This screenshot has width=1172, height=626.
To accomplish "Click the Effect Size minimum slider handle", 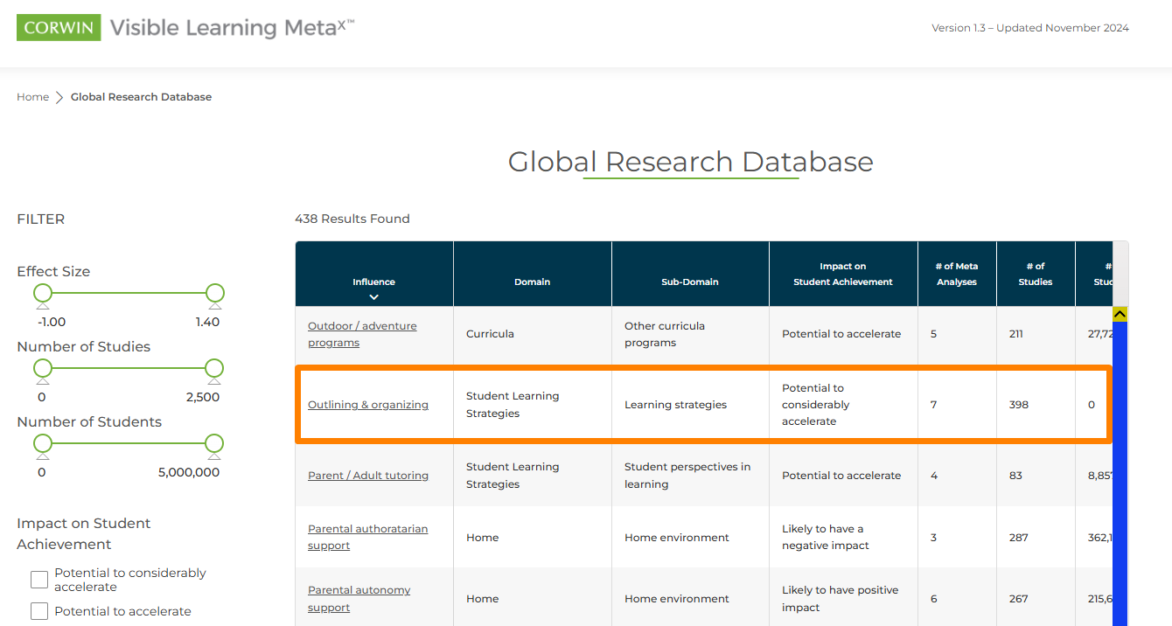I will click(43, 293).
